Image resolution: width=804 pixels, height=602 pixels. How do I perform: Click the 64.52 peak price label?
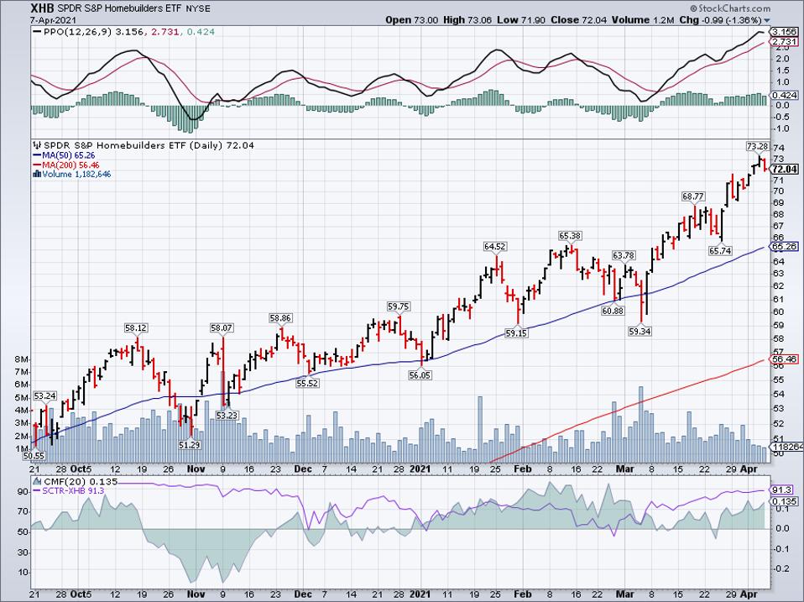(x=494, y=247)
